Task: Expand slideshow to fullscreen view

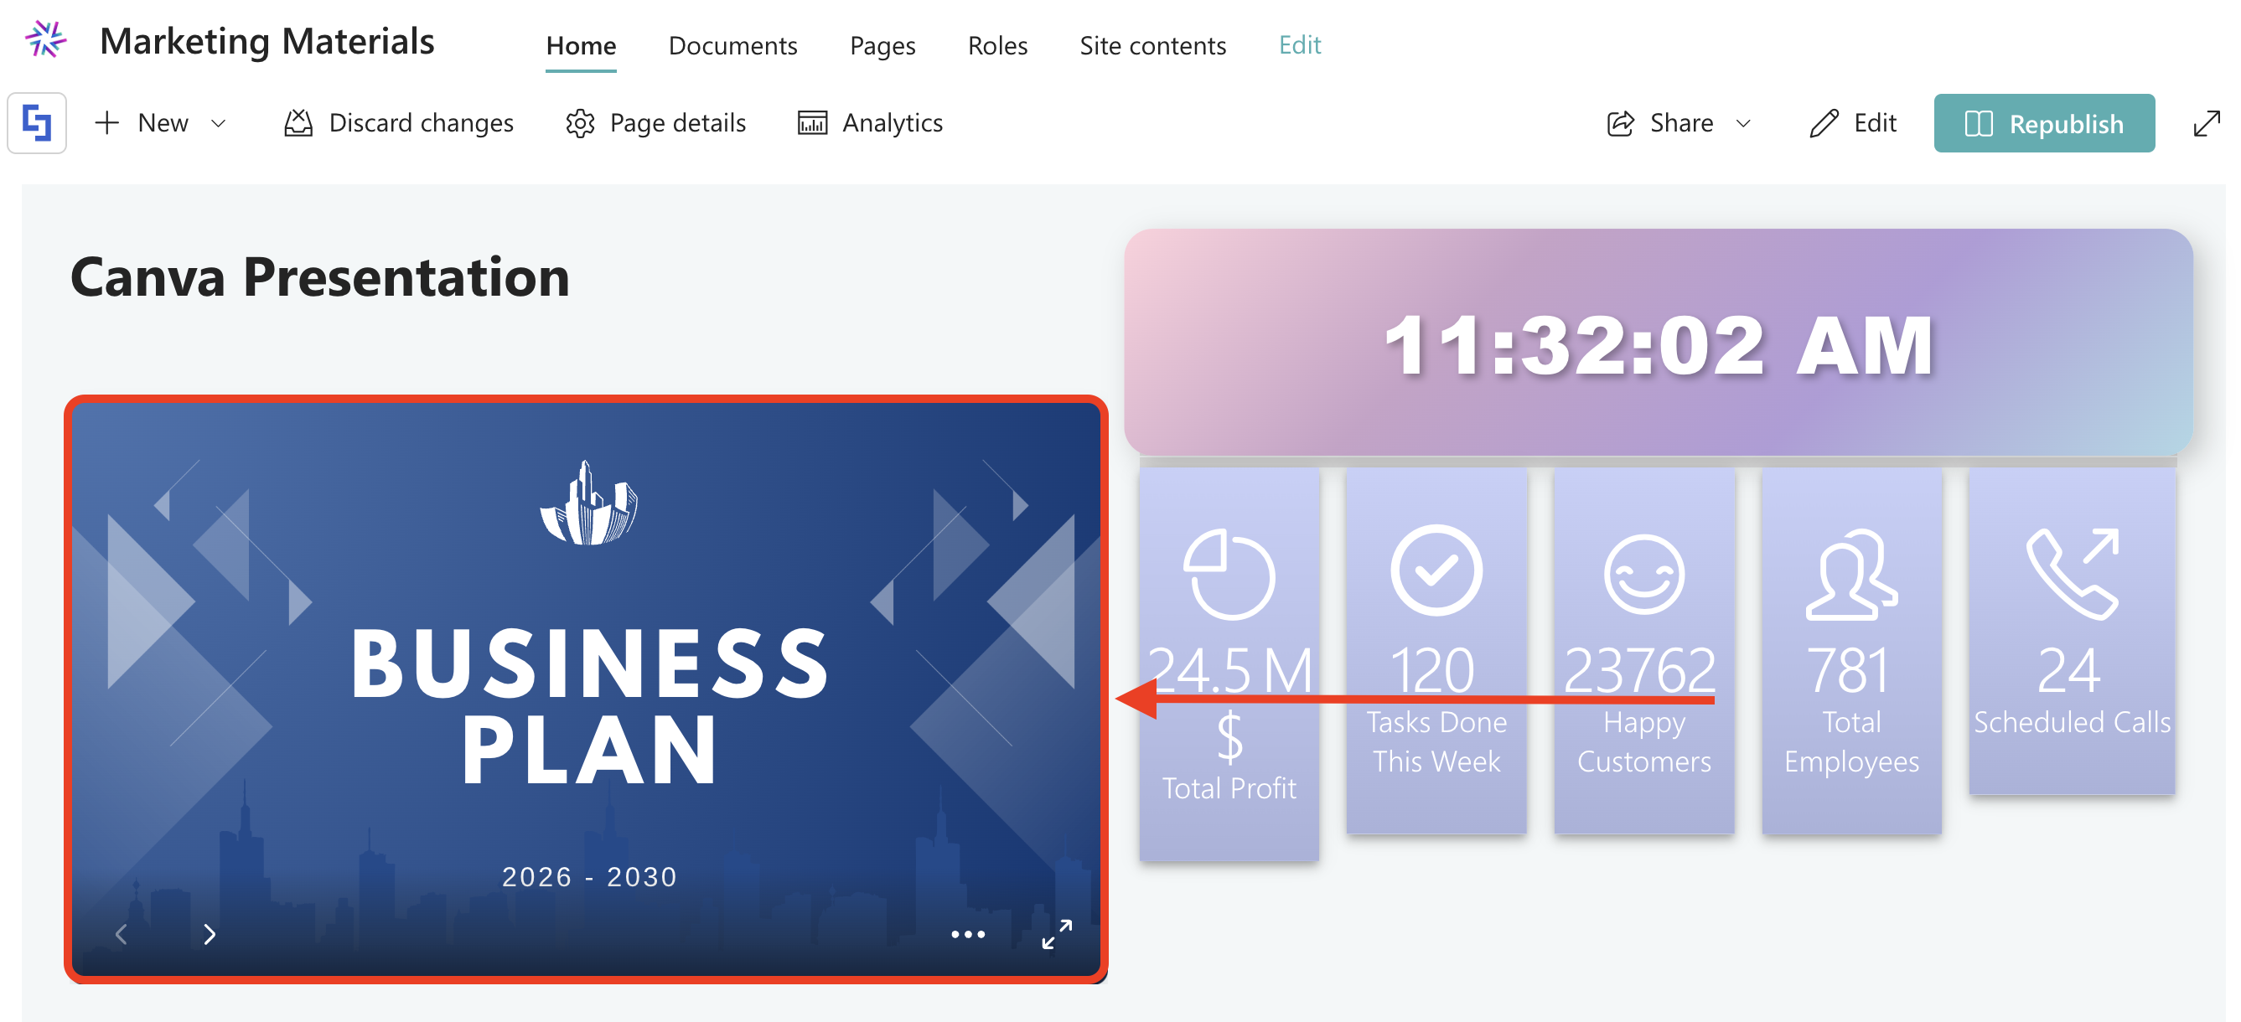Action: click(x=1056, y=933)
